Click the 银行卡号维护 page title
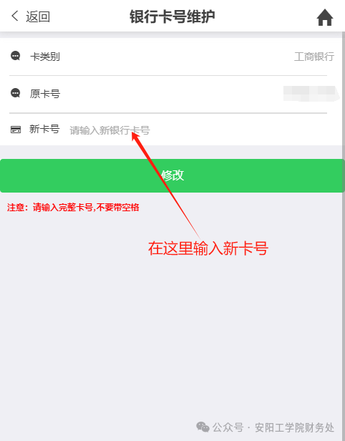 point(172,16)
